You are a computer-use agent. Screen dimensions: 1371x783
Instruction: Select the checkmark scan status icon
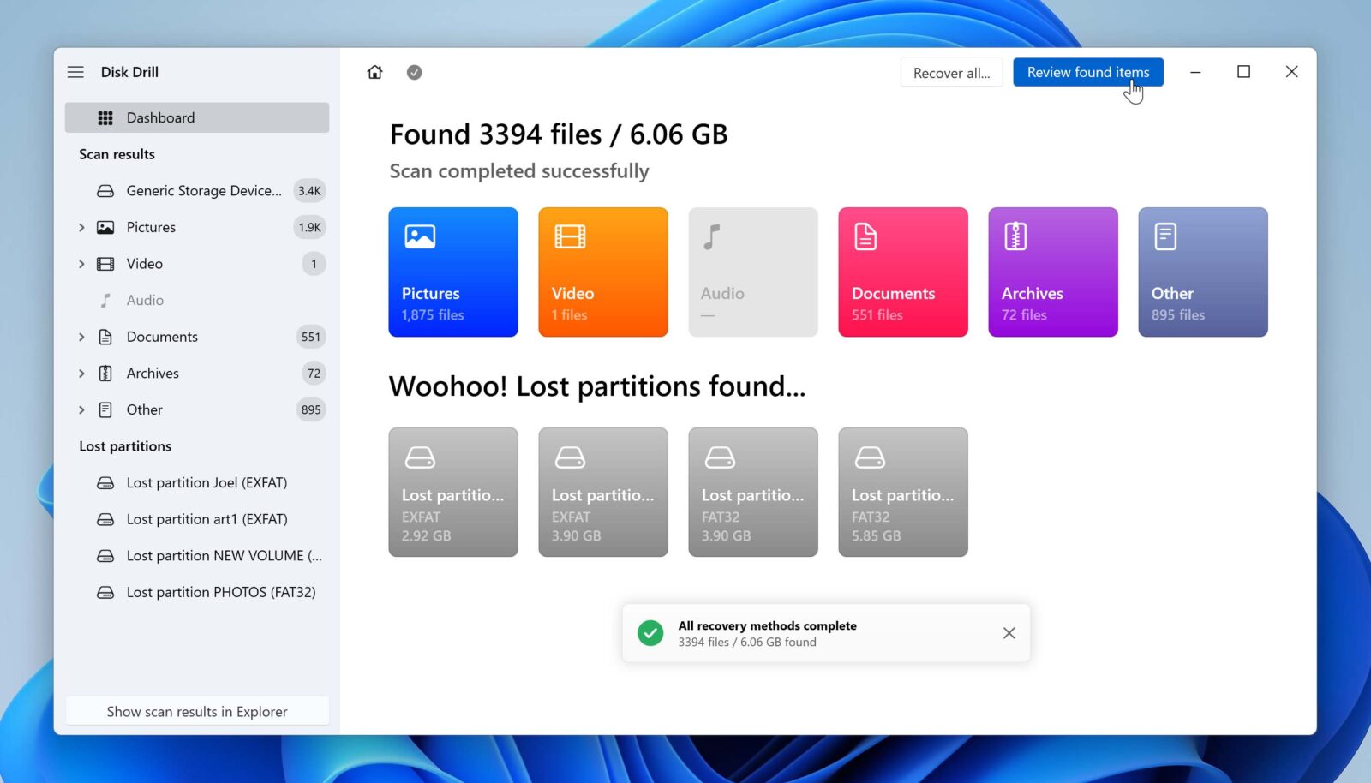tap(415, 72)
